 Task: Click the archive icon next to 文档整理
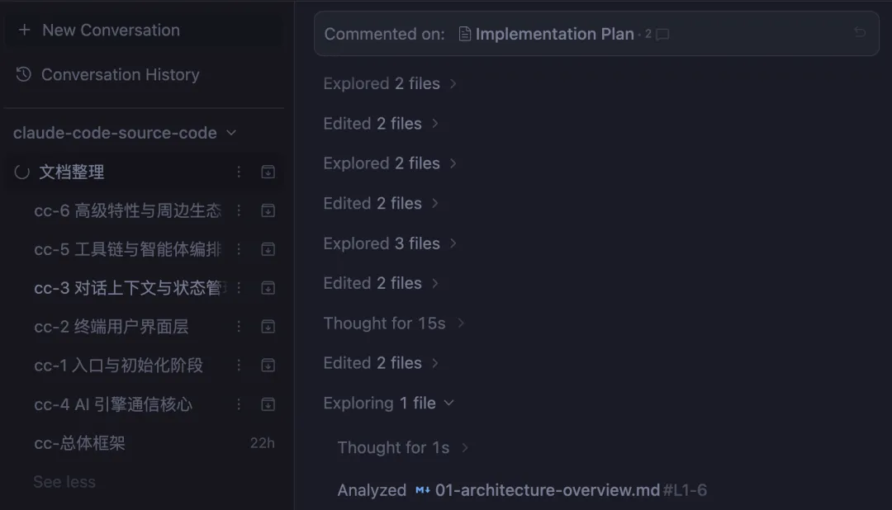[268, 172]
